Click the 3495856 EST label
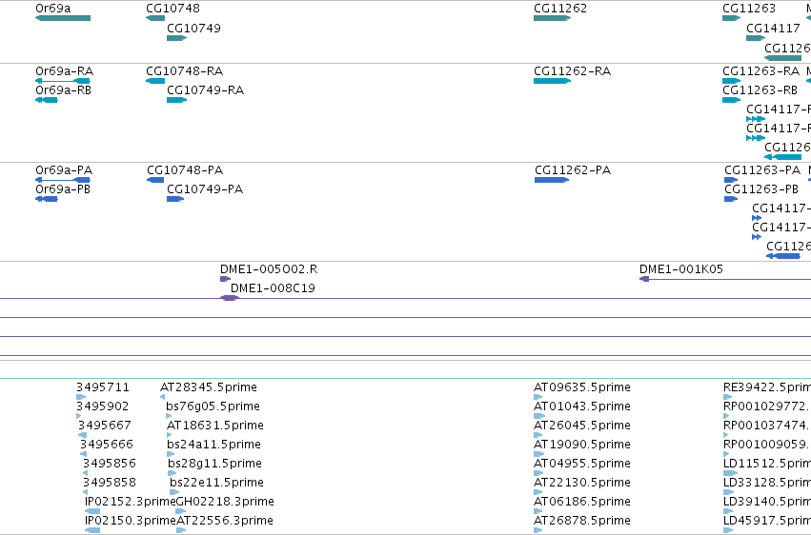This screenshot has width=811, height=535. point(110,464)
